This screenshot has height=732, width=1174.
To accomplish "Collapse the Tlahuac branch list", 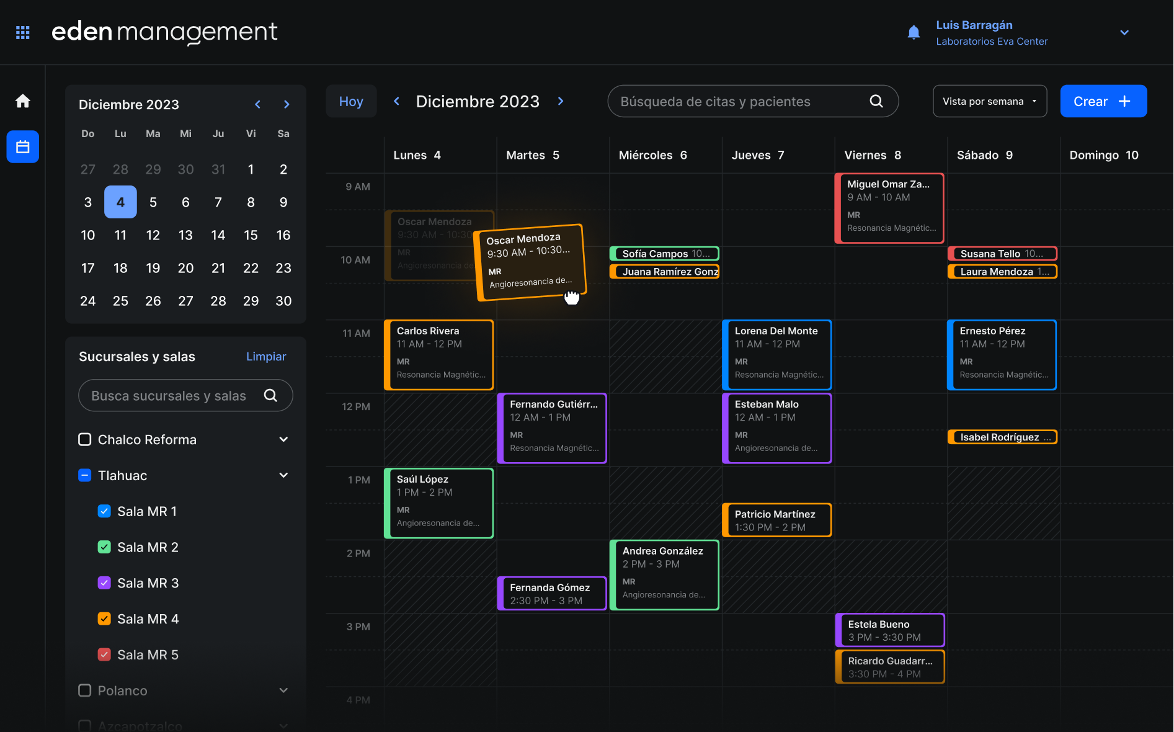I will (283, 475).
